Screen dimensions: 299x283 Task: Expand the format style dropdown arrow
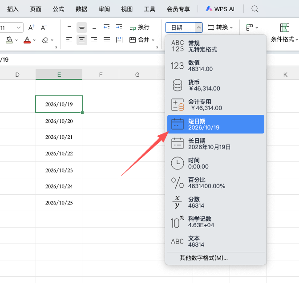coord(257,28)
